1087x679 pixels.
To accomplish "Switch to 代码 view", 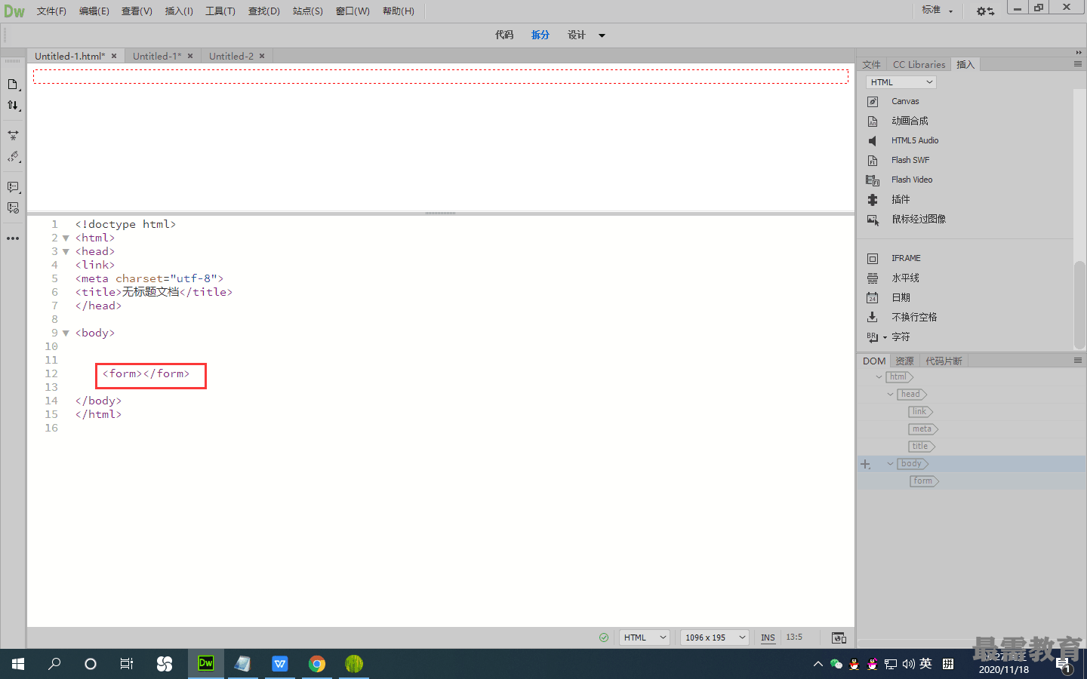I will pyautogui.click(x=504, y=35).
